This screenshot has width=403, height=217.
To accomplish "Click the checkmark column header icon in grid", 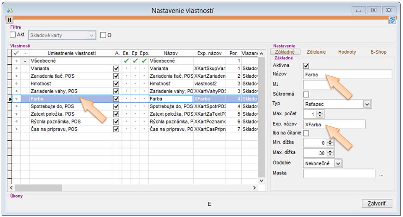I will [17, 54].
